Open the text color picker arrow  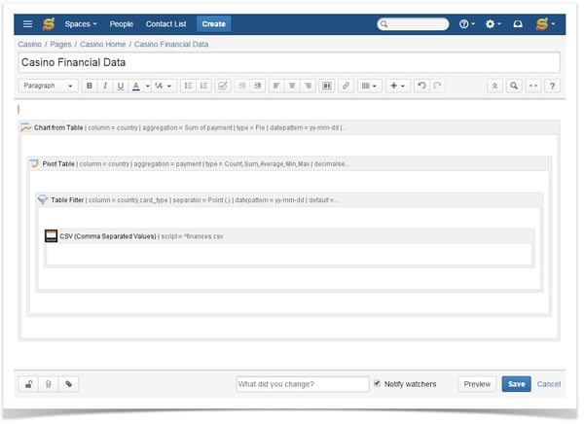tap(147, 86)
